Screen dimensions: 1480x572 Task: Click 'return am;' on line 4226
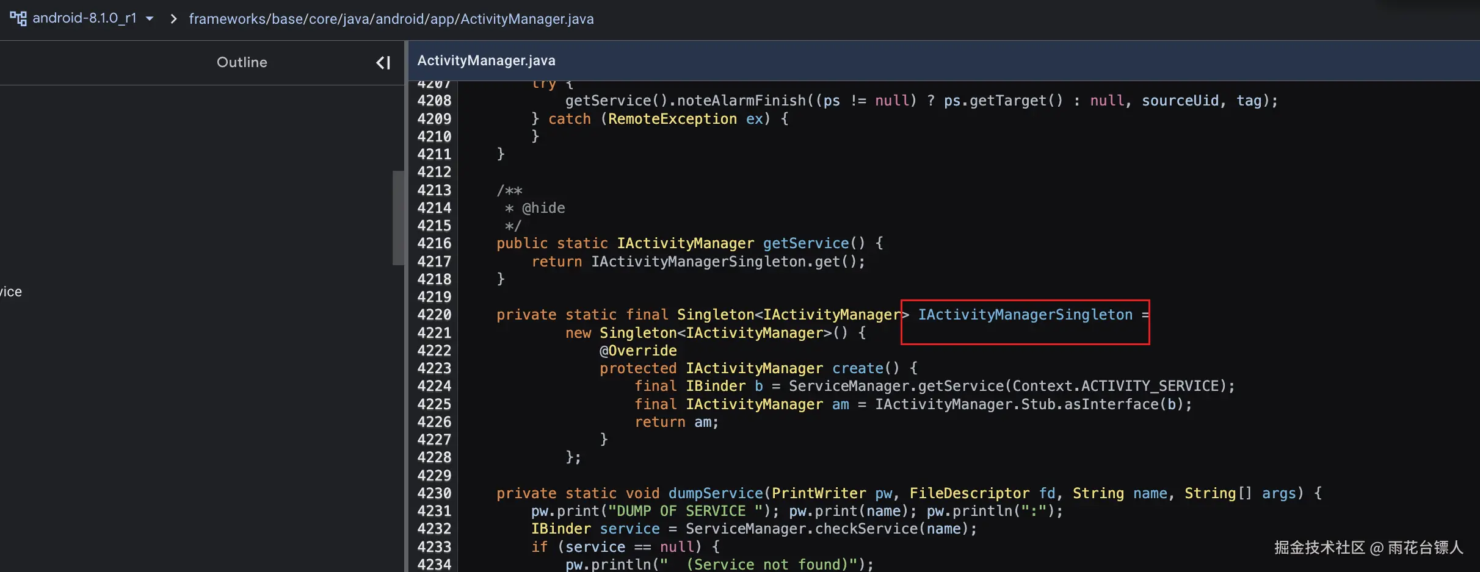(677, 422)
